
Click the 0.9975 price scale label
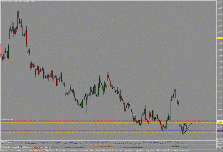[x=219, y=127]
